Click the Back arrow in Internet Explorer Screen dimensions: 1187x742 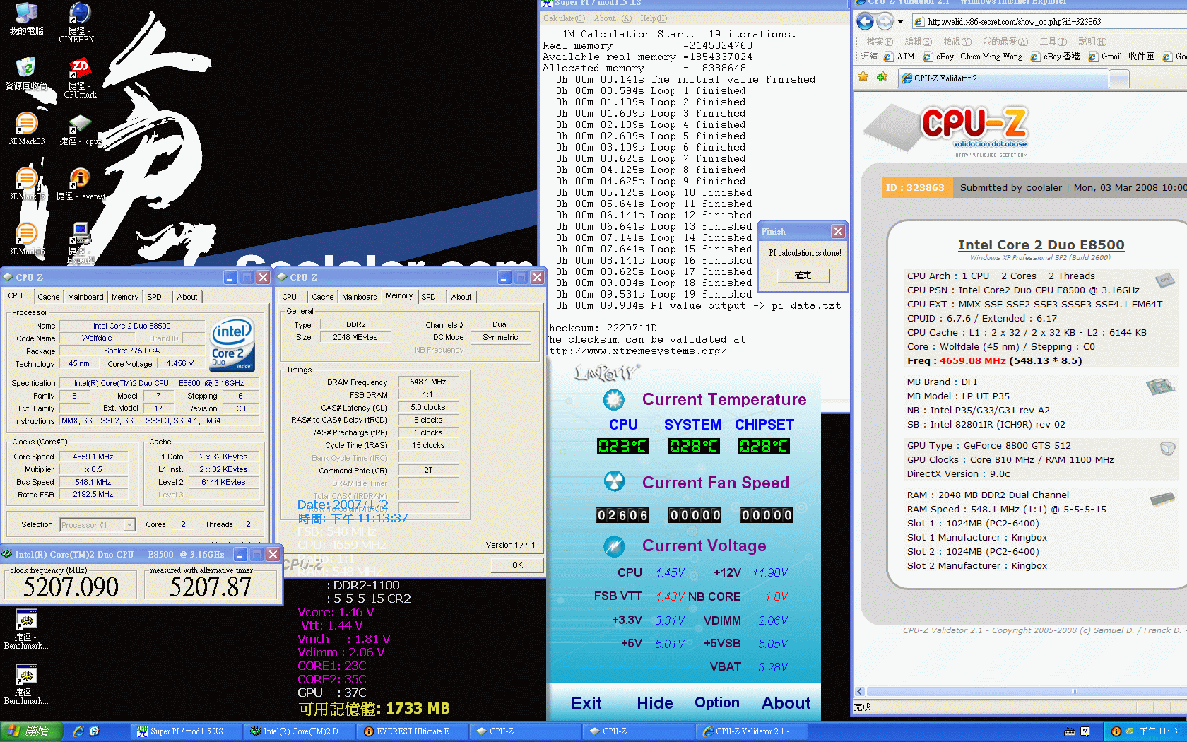pos(865,21)
